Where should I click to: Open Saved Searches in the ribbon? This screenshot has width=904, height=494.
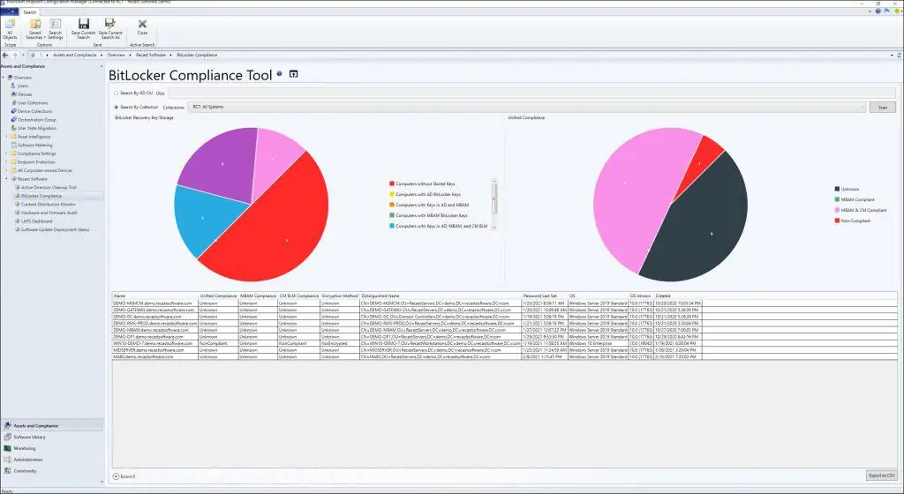[x=35, y=29]
